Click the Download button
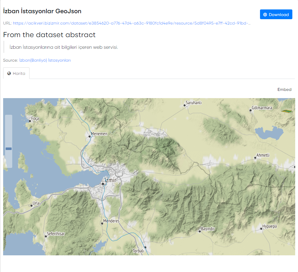 click(x=276, y=14)
